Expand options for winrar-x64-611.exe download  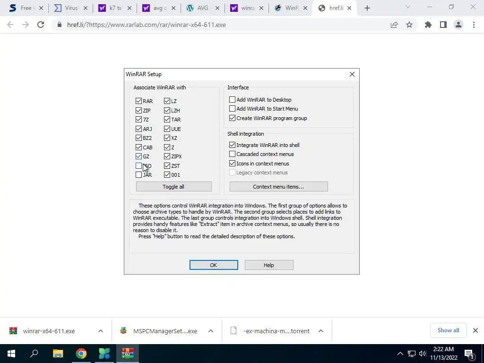click(101, 331)
